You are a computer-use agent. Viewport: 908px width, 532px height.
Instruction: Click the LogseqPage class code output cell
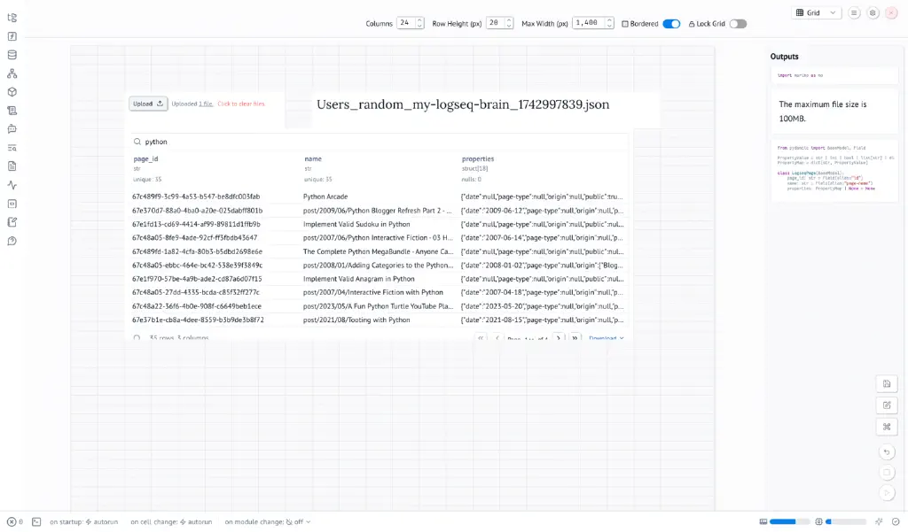(x=834, y=171)
